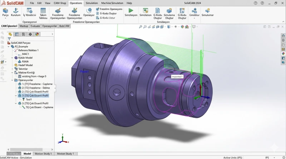Screen dimensions: 286x159
Task: Click the Operasyor ribbon icon
Action: tap(89, 11)
